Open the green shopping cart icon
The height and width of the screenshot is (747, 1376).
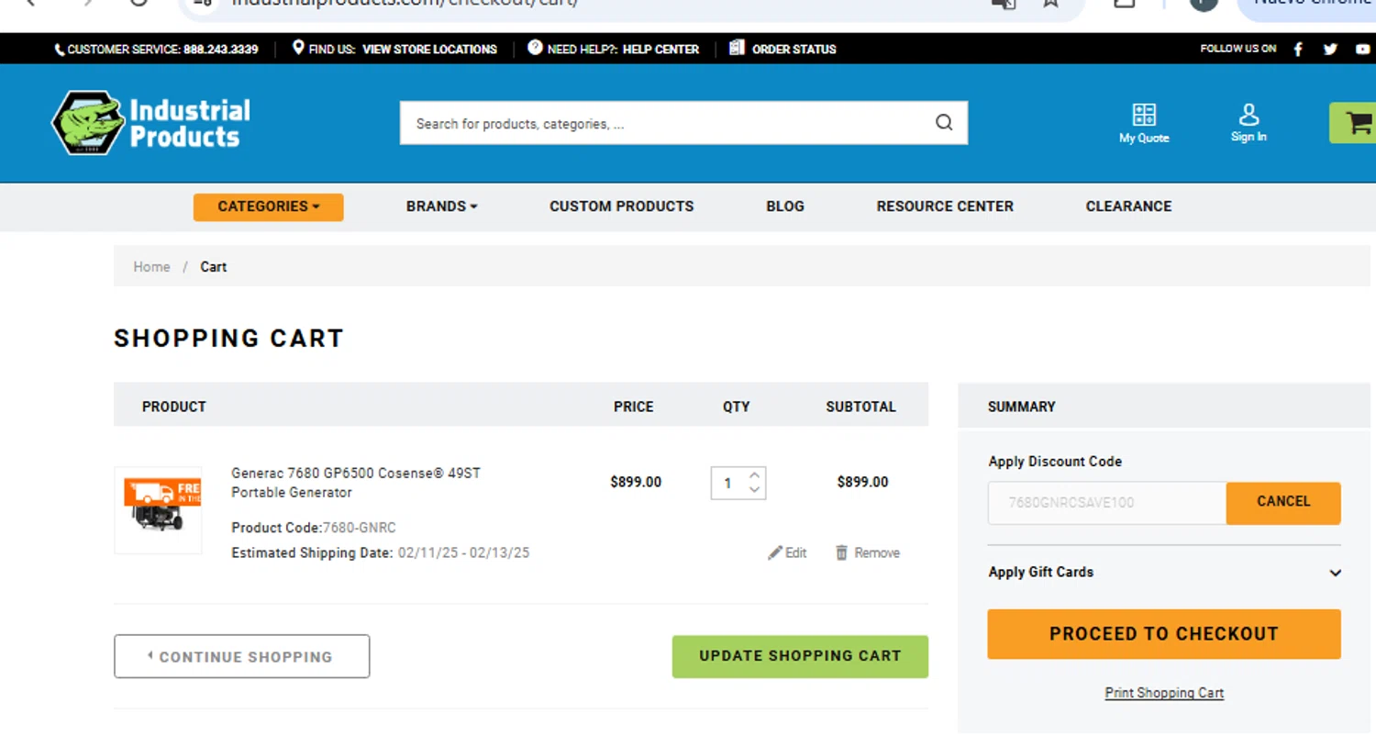1358,123
